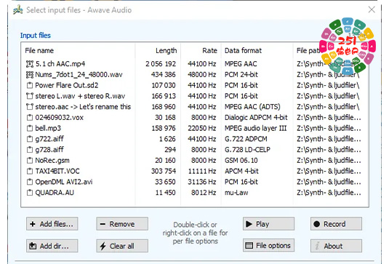Click the file icon beside OpenDML AVI2.avi
The width and height of the screenshot is (389, 264).
[30, 182]
